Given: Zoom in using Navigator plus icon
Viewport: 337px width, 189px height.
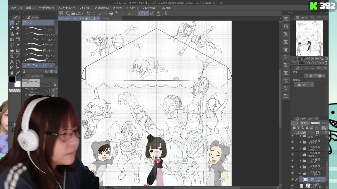Looking at the screenshot, I should 313,59.
